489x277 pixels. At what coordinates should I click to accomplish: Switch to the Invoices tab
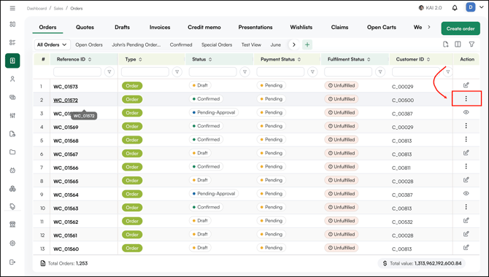[x=160, y=27]
